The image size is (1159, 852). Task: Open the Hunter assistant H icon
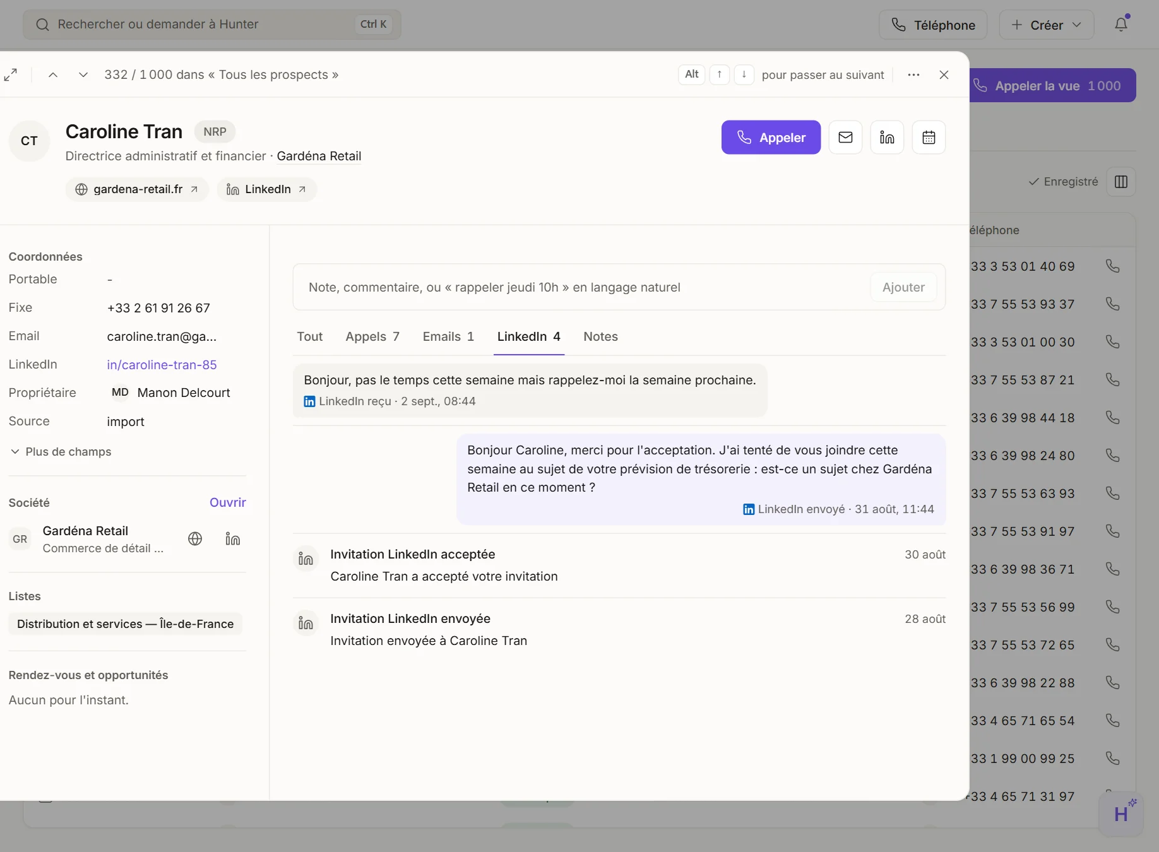click(1121, 814)
